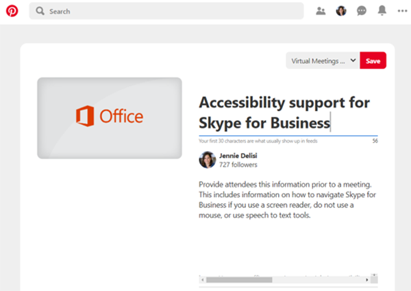Viewport: 411px width, 291px height.
Task: Open the Jennie Delisi profile link
Action: coord(238,156)
